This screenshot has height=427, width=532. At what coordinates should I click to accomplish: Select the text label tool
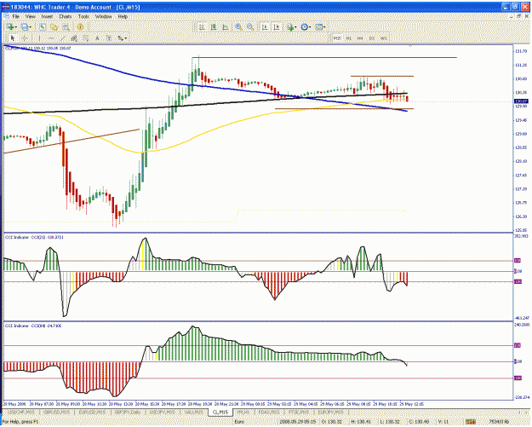(x=109, y=38)
